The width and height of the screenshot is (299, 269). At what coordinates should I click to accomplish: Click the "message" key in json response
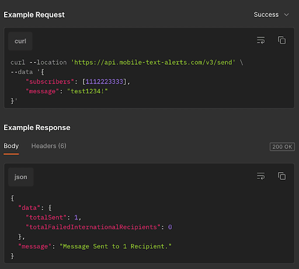tap(35, 246)
